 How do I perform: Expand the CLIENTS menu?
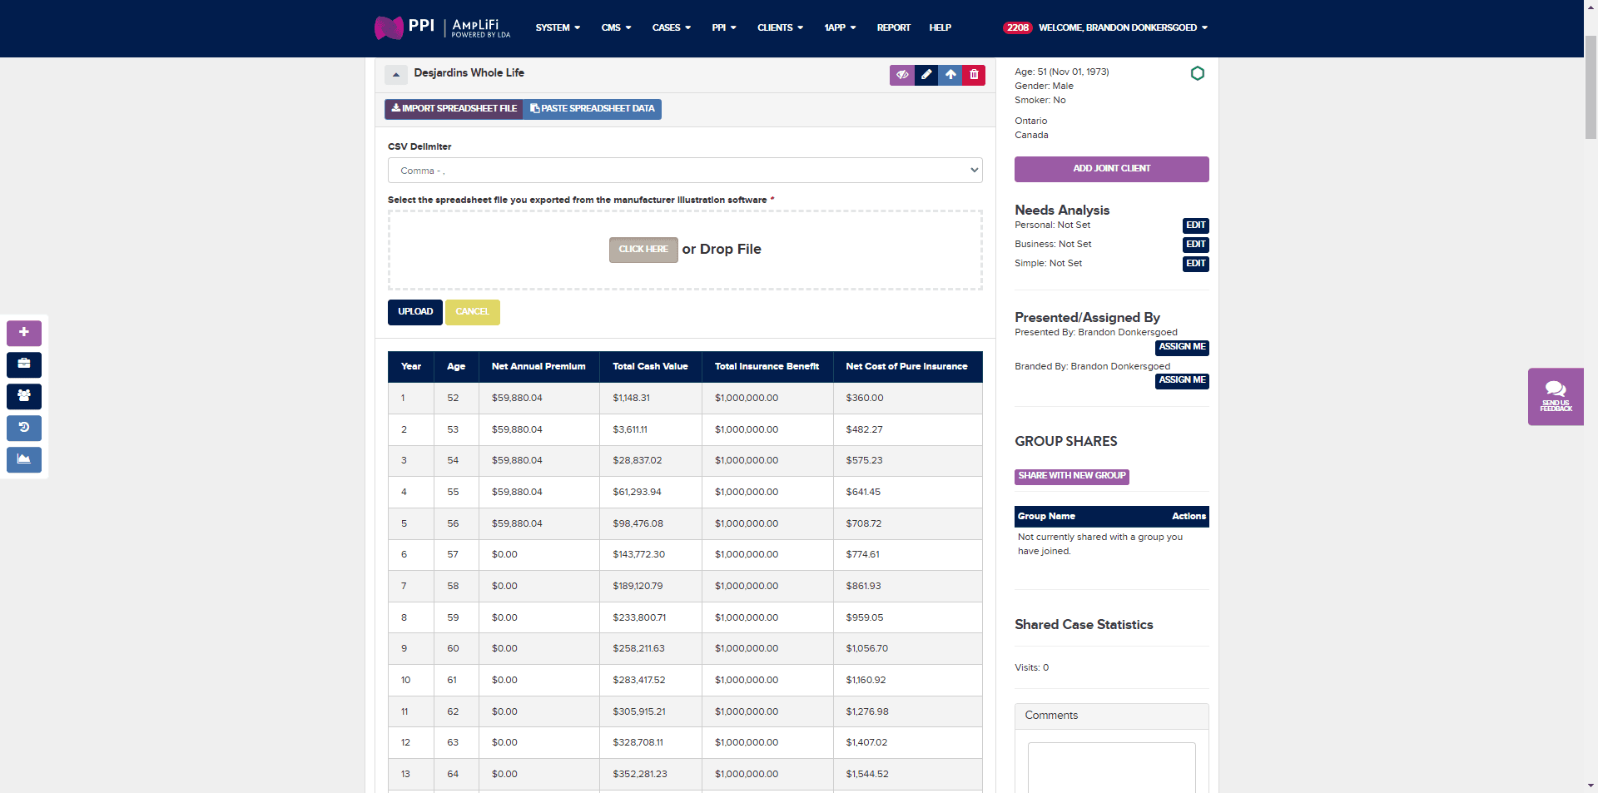click(x=780, y=27)
